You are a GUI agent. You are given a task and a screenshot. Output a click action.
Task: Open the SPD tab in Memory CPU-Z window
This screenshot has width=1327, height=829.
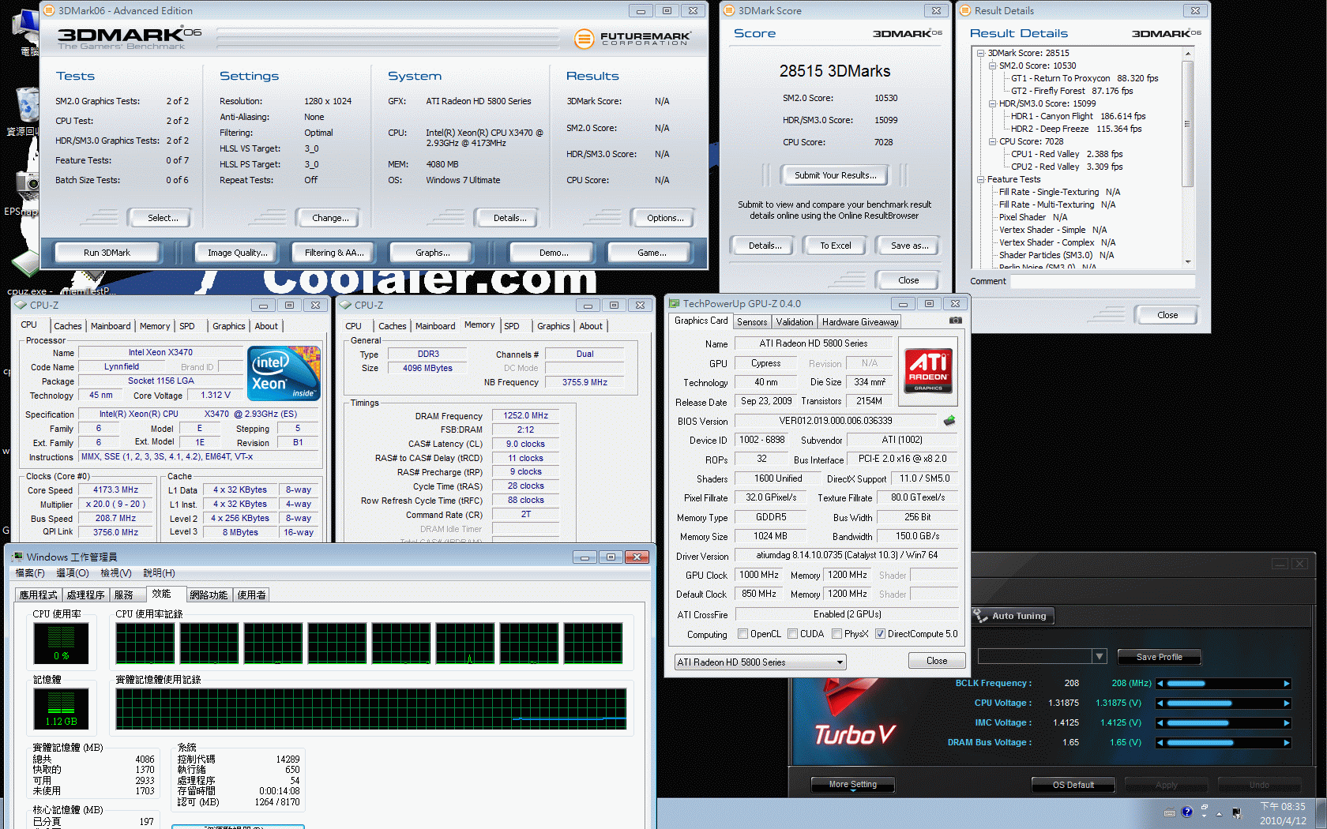pyautogui.click(x=512, y=326)
